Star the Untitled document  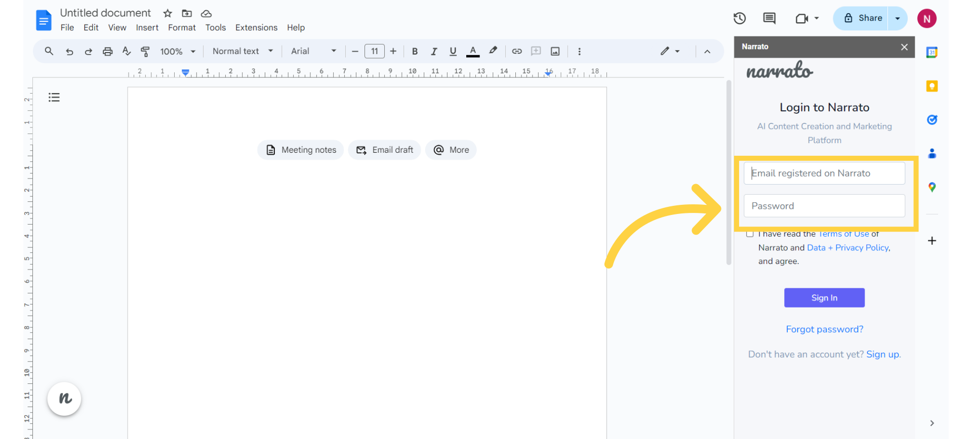coord(168,13)
